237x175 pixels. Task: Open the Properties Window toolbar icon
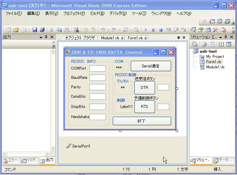tap(201, 30)
